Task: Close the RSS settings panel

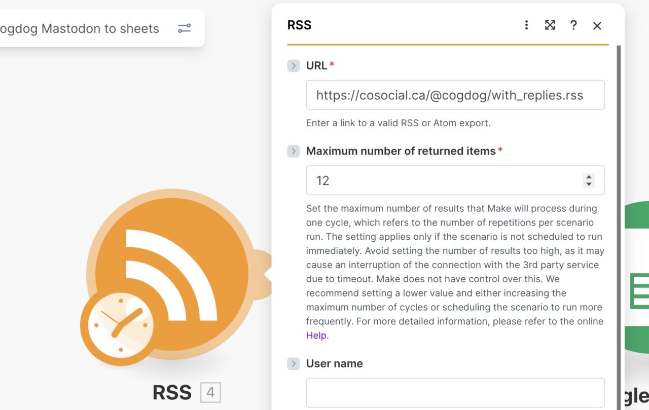Action: 597,25
